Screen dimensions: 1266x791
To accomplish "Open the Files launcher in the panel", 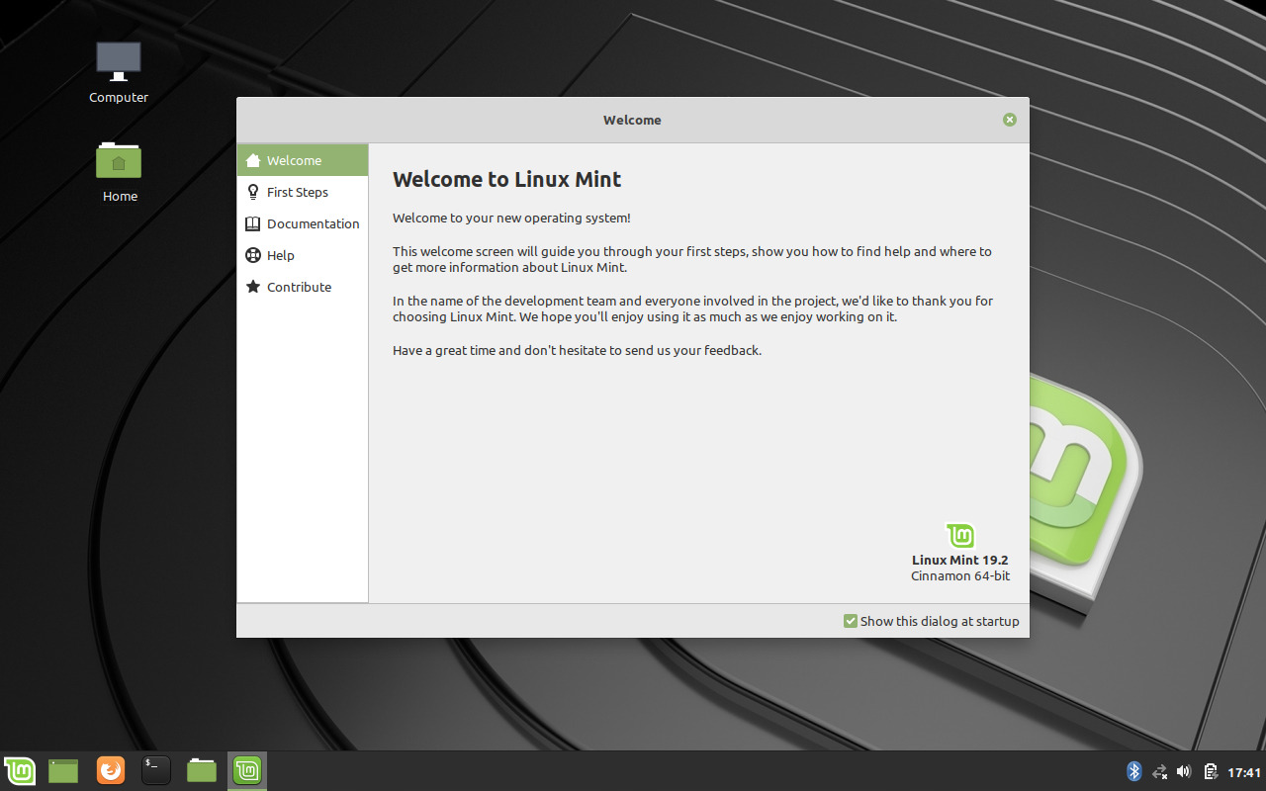I will coord(202,770).
